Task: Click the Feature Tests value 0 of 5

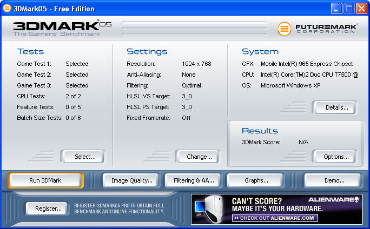Action: click(x=73, y=107)
